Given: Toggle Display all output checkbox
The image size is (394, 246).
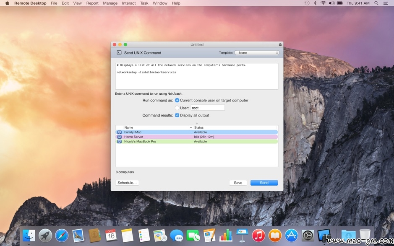Looking at the screenshot, I should [177, 115].
